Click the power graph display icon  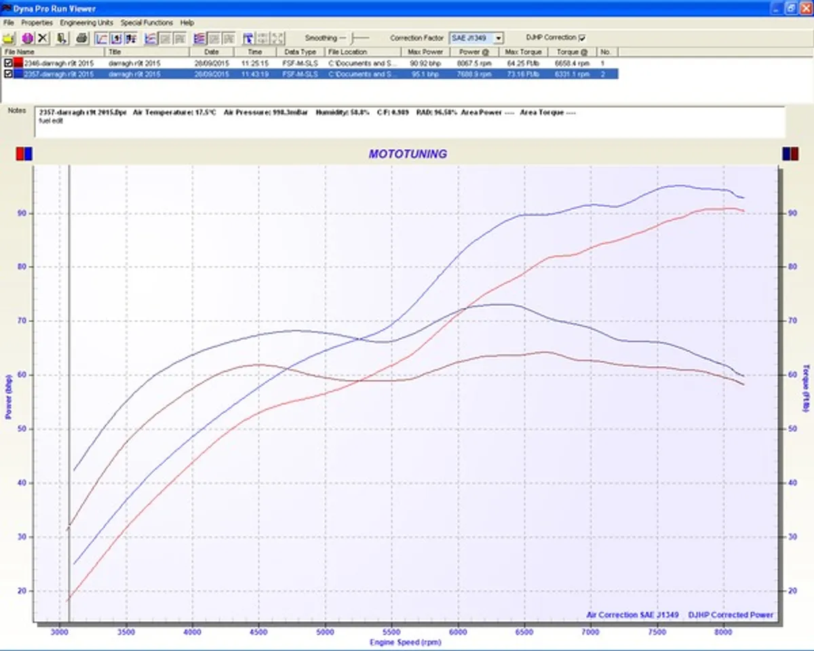[x=149, y=37]
